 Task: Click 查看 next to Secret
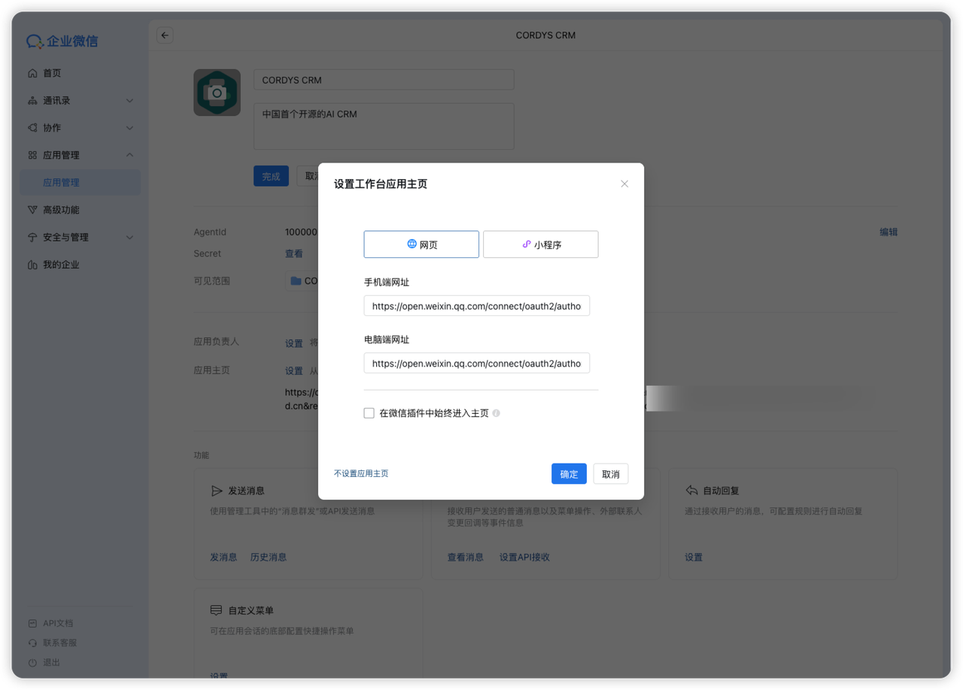294,254
